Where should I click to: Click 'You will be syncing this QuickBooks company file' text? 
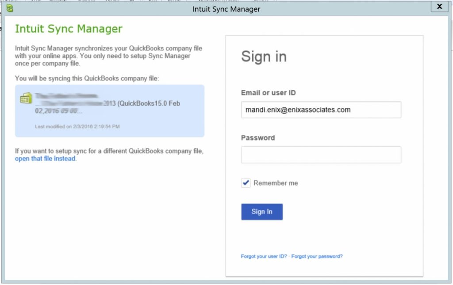(x=87, y=79)
